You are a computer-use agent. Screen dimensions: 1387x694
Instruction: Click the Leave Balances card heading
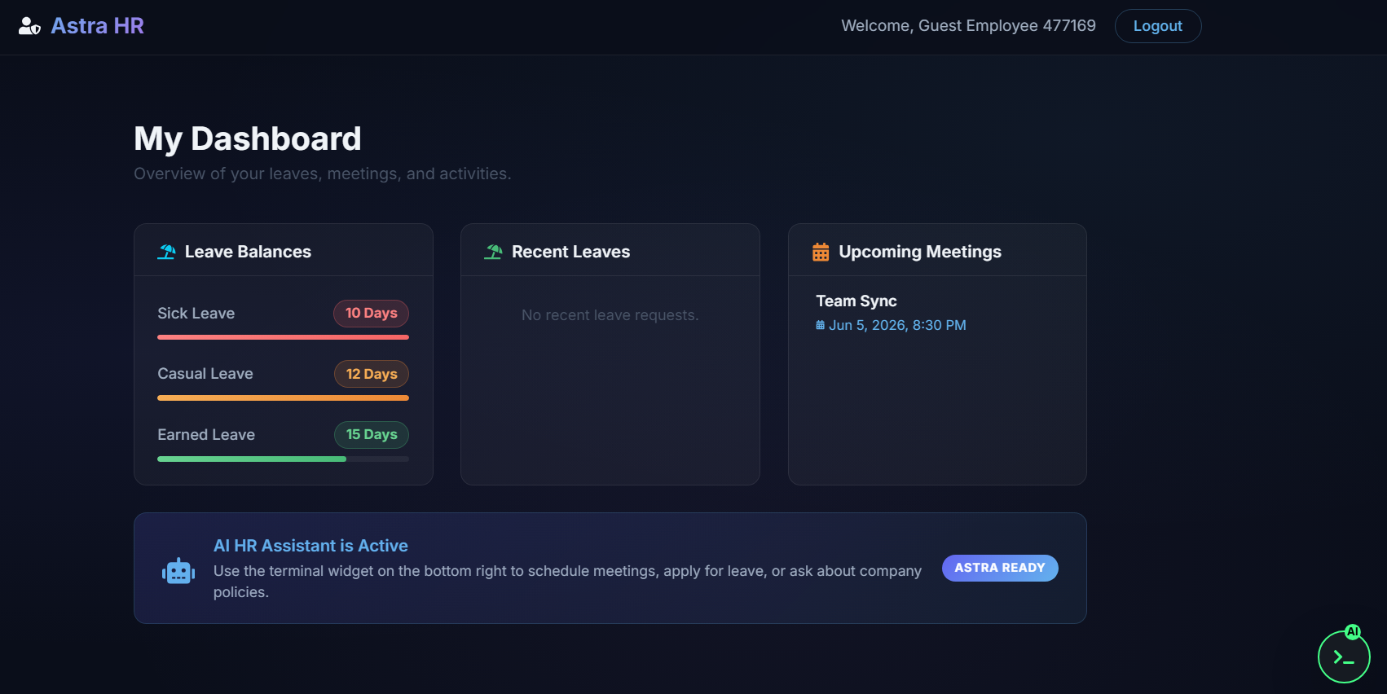(x=248, y=252)
